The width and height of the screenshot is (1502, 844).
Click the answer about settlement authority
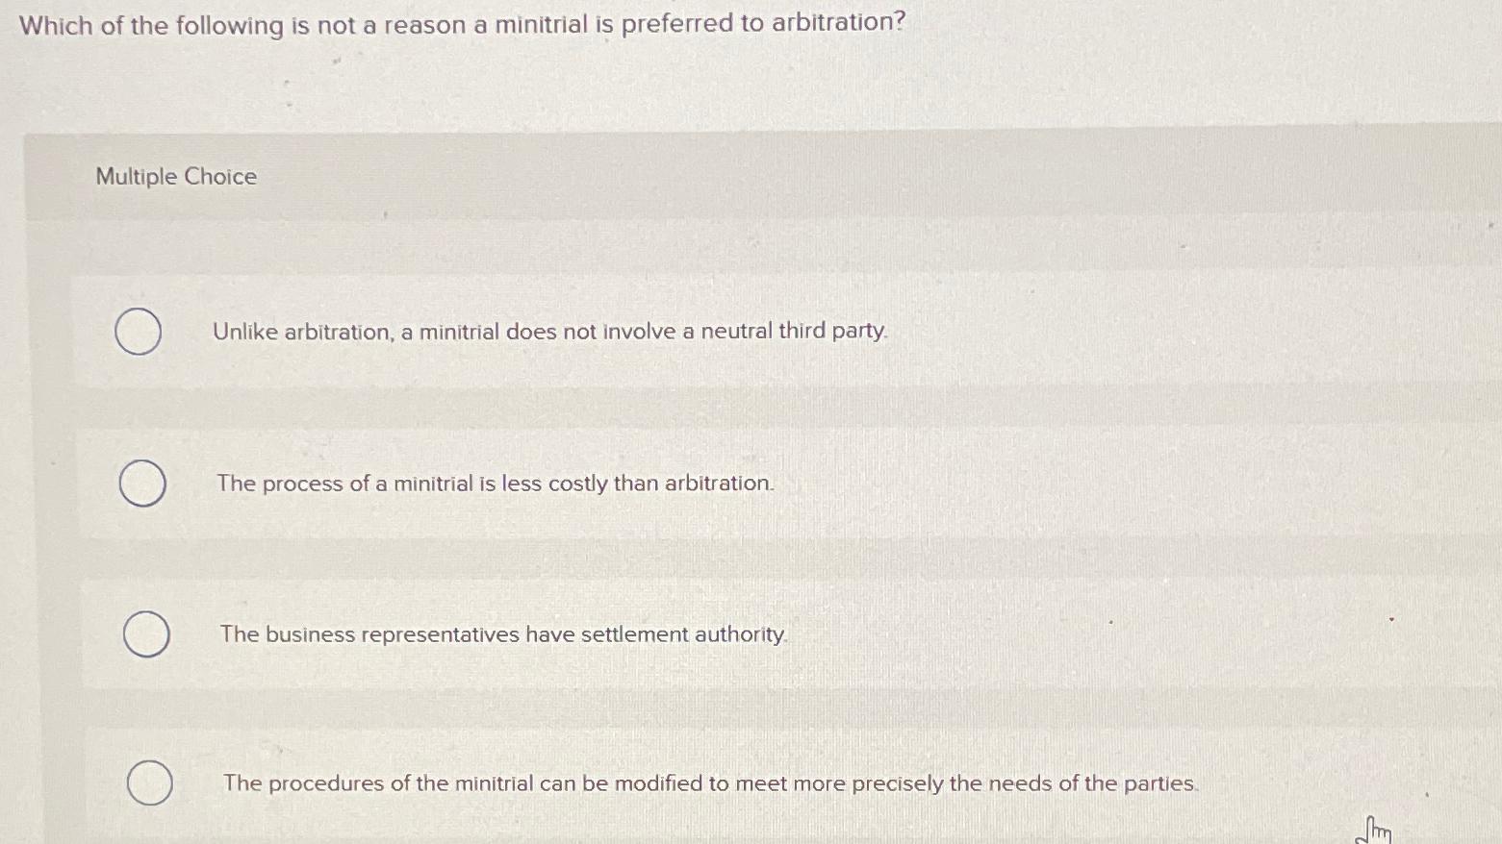(x=501, y=634)
